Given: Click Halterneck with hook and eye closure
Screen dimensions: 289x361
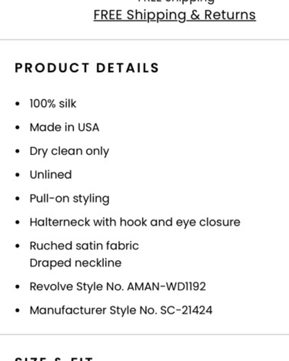Looking at the screenshot, I should coord(135,222).
